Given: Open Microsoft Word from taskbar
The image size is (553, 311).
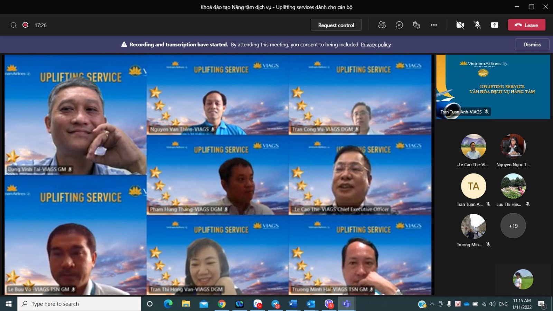Looking at the screenshot, I should click(293, 304).
